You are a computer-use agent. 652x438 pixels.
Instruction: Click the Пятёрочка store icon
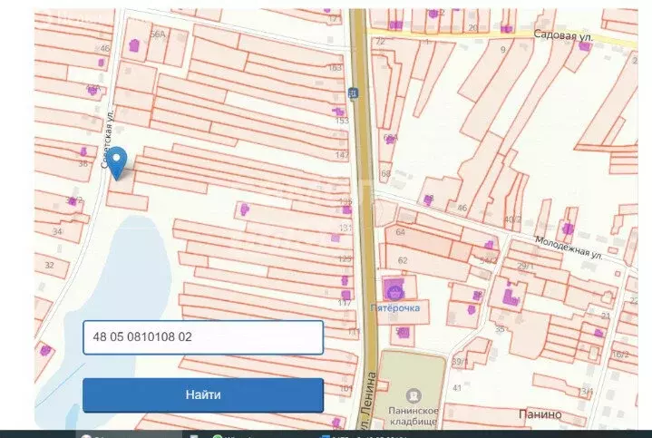[x=394, y=291]
